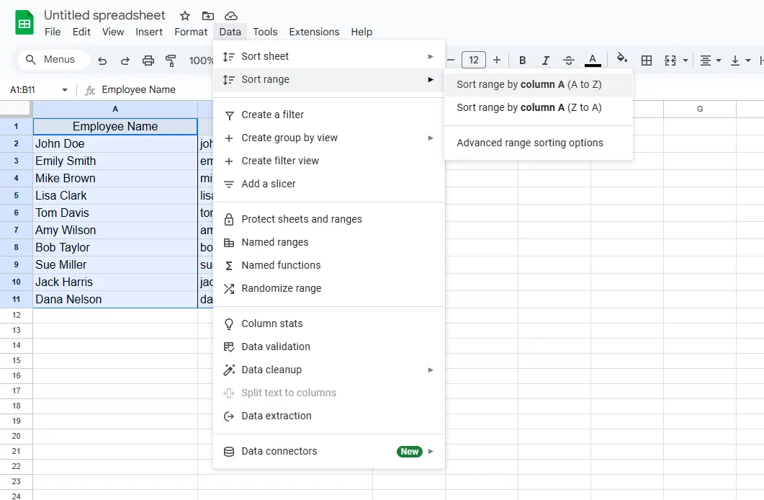Toggle italic formatting
This screenshot has height=500, width=764.
click(x=546, y=61)
